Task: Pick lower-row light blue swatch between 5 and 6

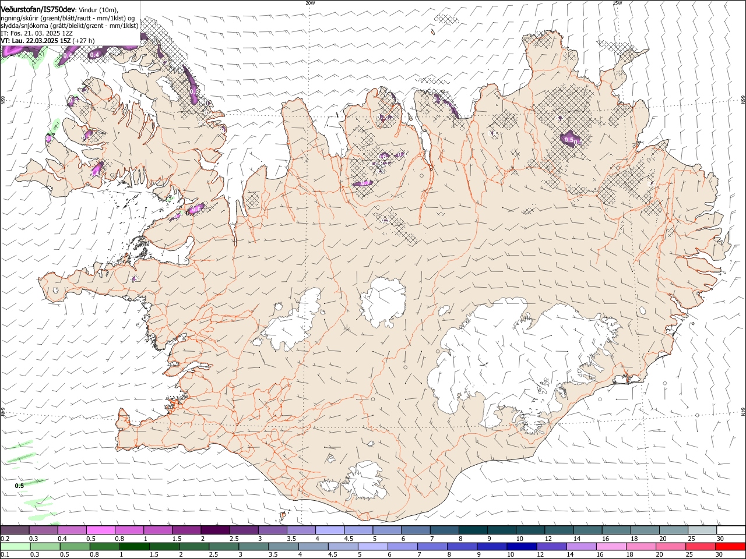Action: pyautogui.click(x=373, y=546)
